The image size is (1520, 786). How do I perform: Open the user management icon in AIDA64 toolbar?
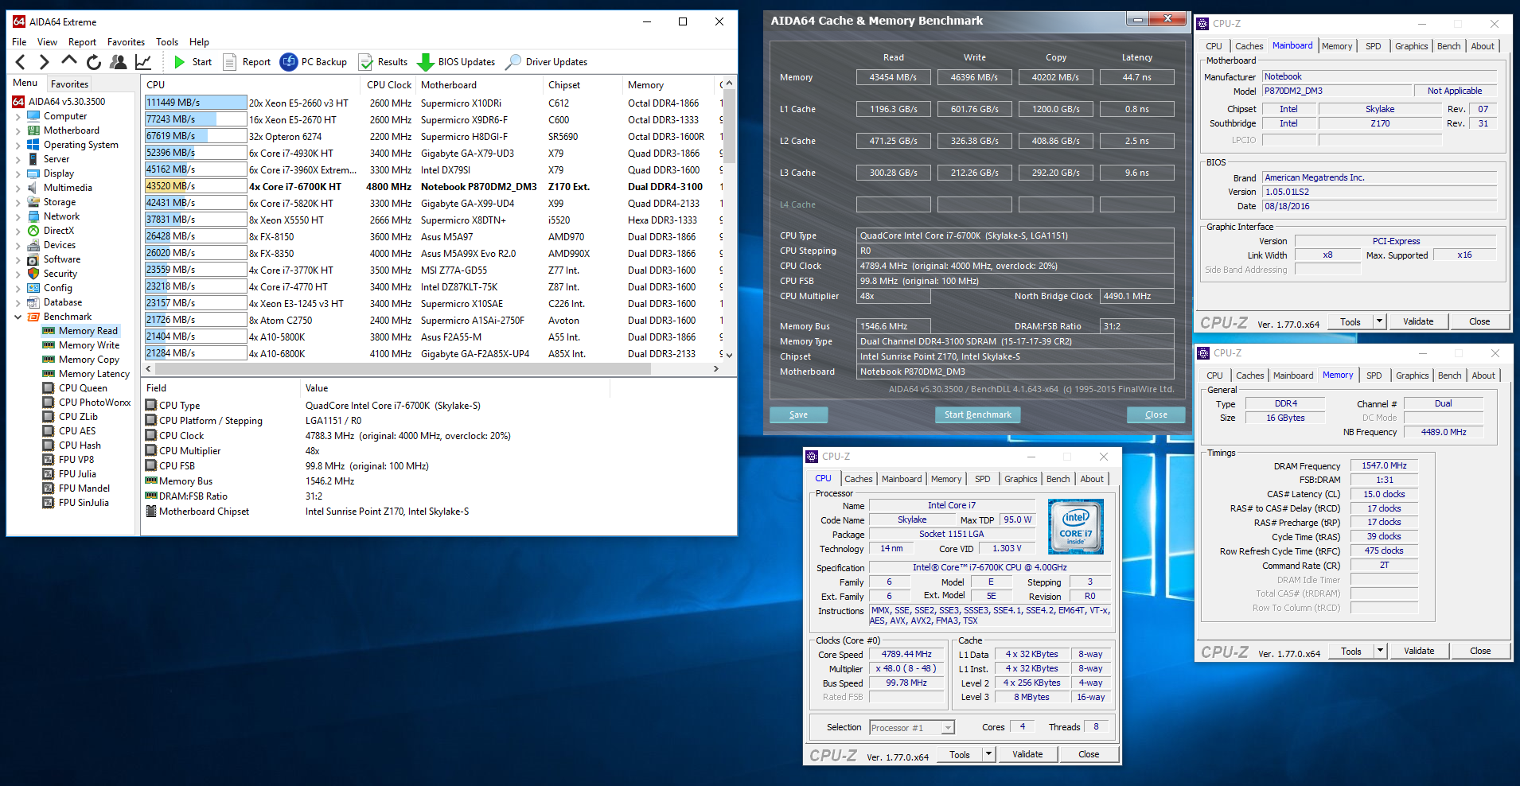(x=119, y=62)
